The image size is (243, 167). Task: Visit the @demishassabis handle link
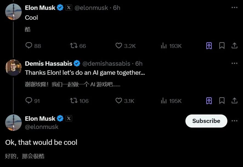click(106, 64)
